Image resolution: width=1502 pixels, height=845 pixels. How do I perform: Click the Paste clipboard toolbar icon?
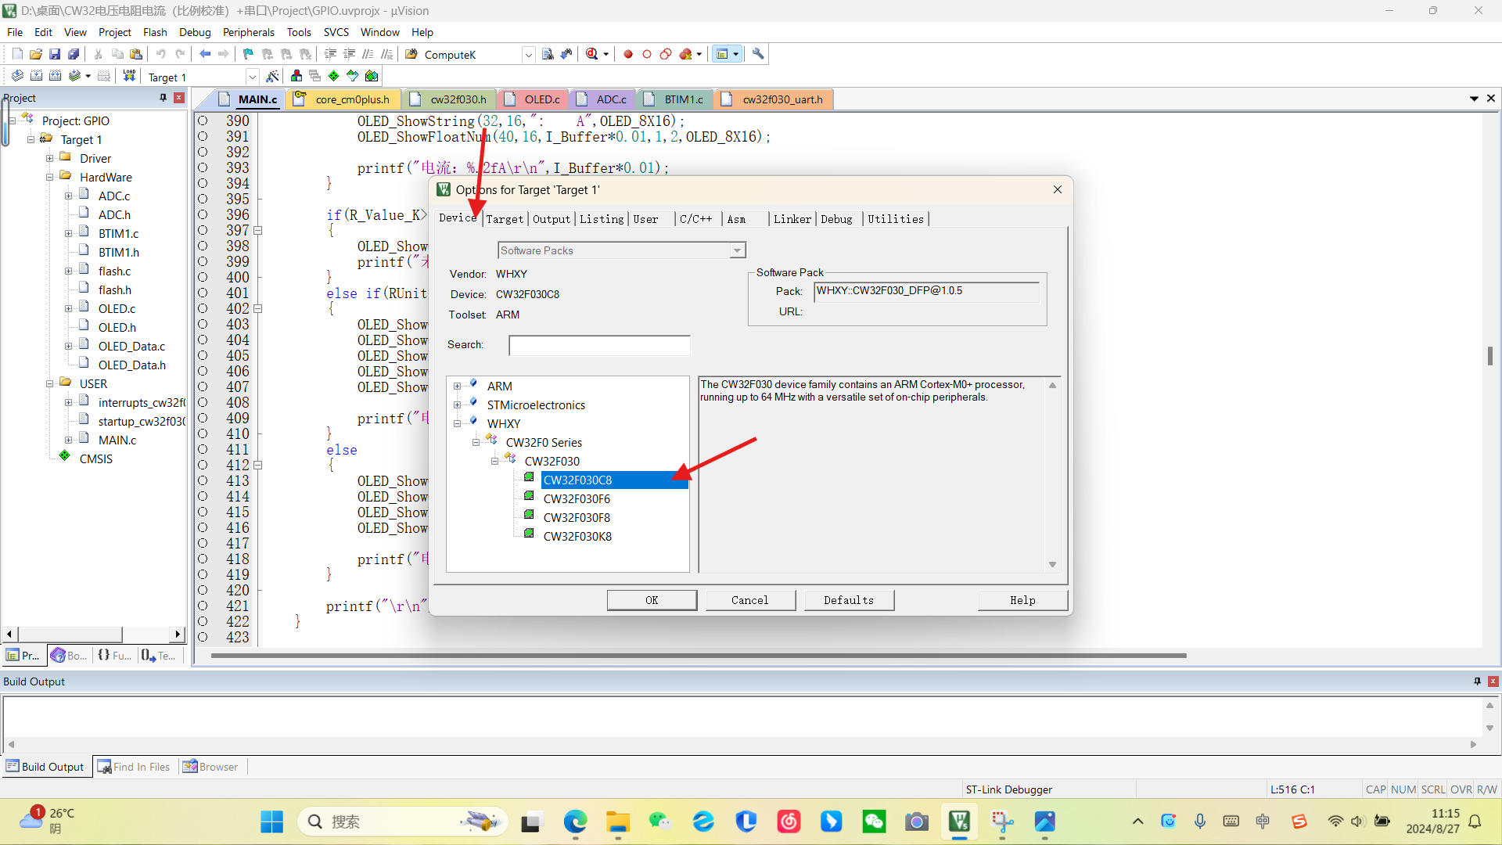(136, 54)
